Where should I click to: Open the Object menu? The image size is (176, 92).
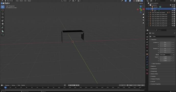29,1
